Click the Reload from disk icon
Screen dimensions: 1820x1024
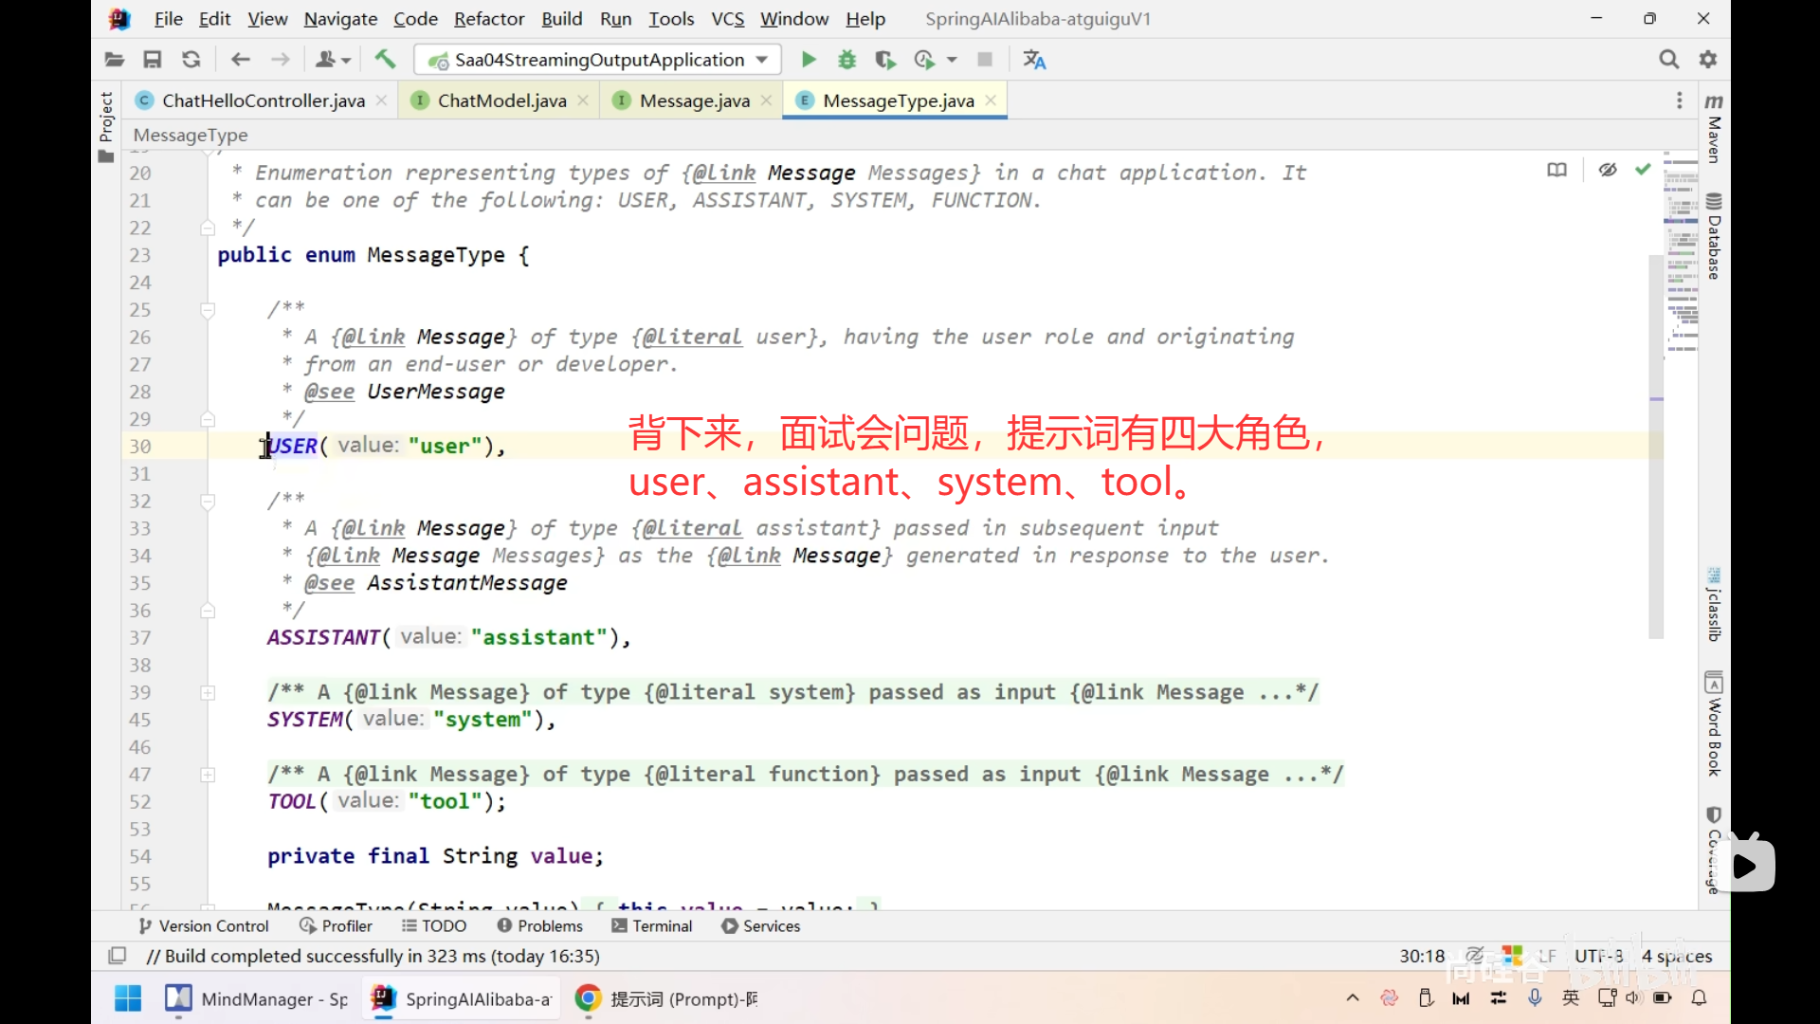pos(191,60)
